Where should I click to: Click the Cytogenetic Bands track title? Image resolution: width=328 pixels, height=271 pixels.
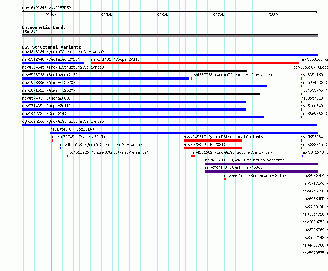pyautogui.click(x=44, y=27)
